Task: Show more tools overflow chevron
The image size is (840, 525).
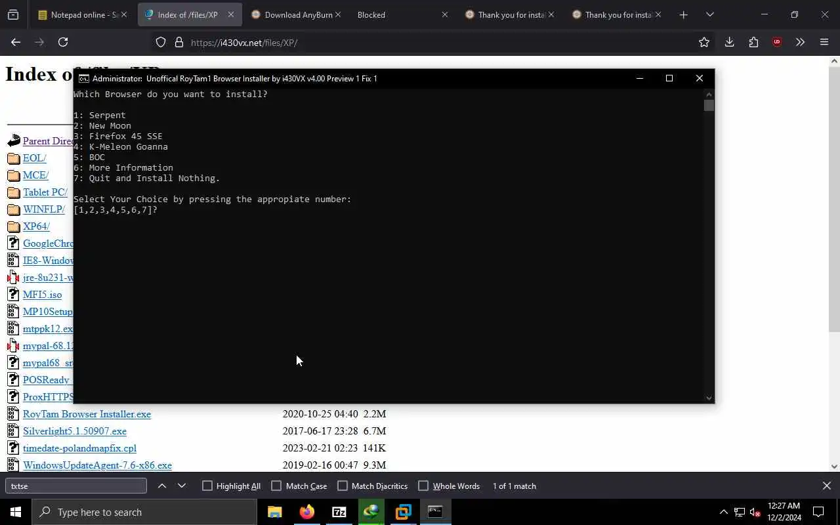Action: 800,42
